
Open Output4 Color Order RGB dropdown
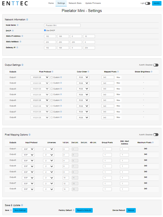pos(83,94)
